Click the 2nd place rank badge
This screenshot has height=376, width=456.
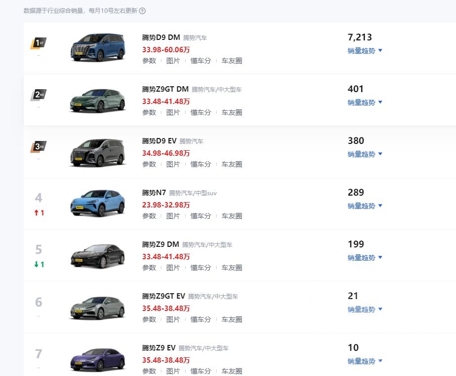pyautogui.click(x=38, y=95)
